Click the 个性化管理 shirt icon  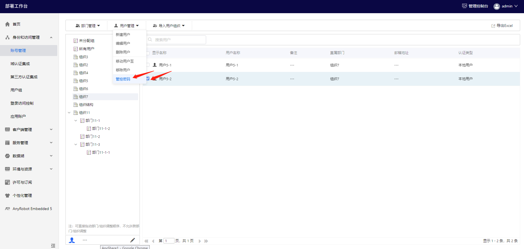(x=7, y=195)
